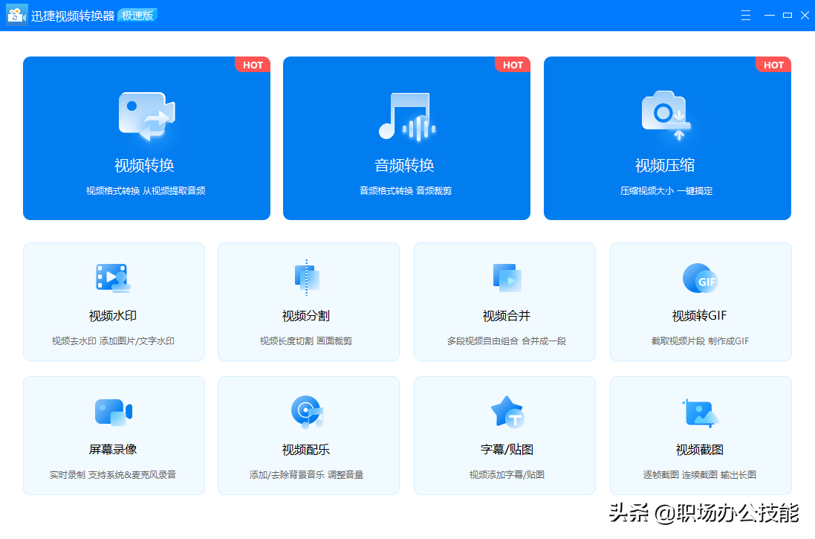The image size is (815, 539).
Task: Open the 视频转换 video conversion icon
Action: (x=146, y=117)
